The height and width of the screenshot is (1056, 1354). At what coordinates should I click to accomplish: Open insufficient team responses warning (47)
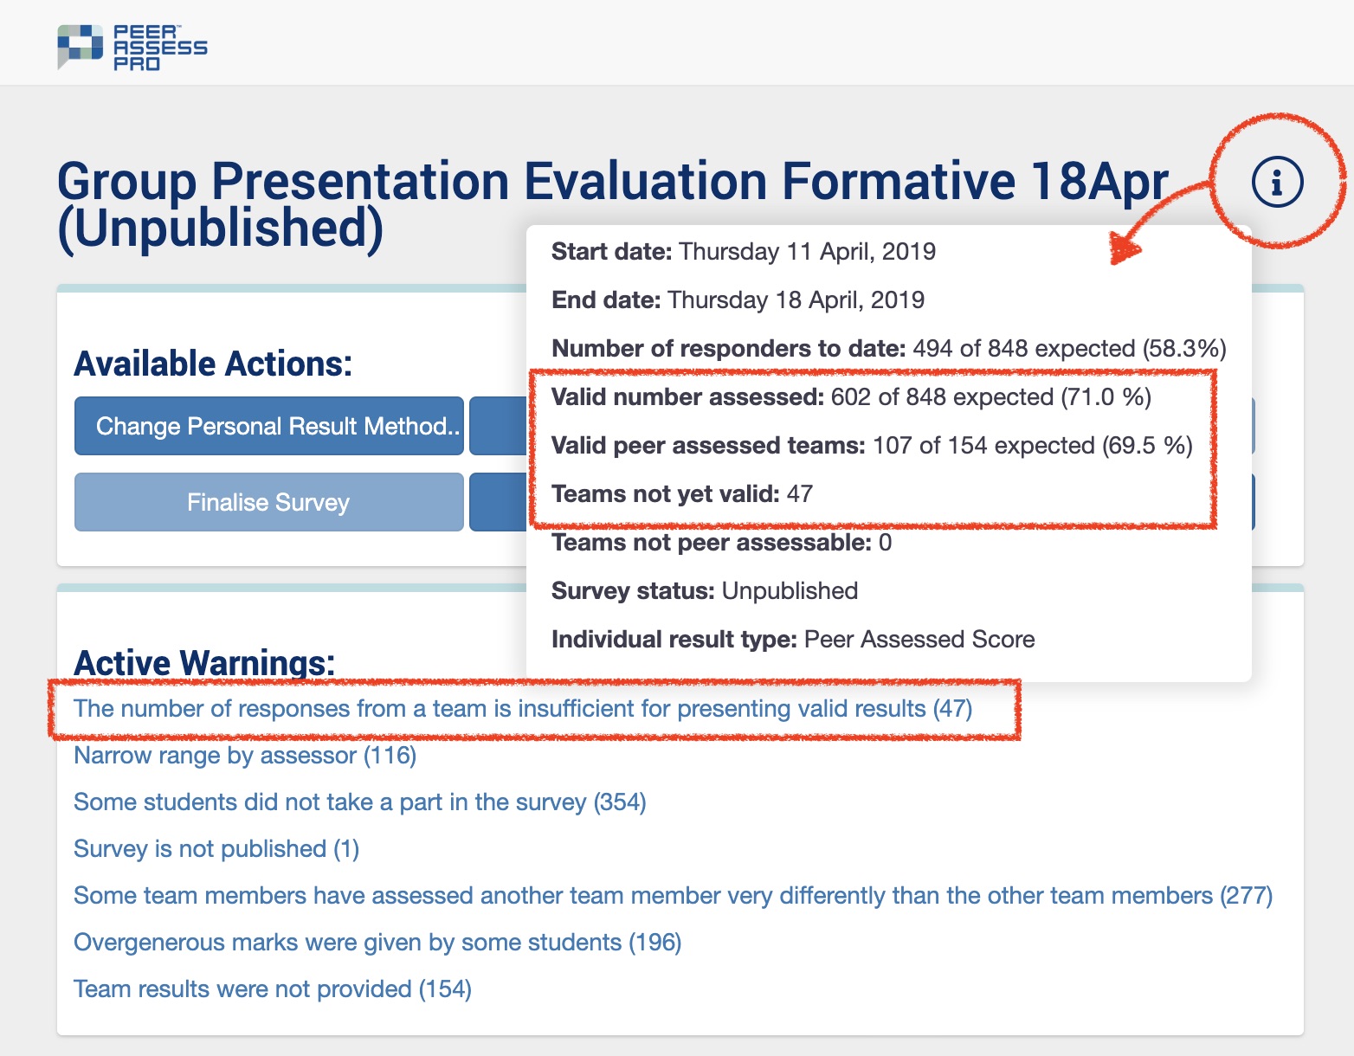523,709
